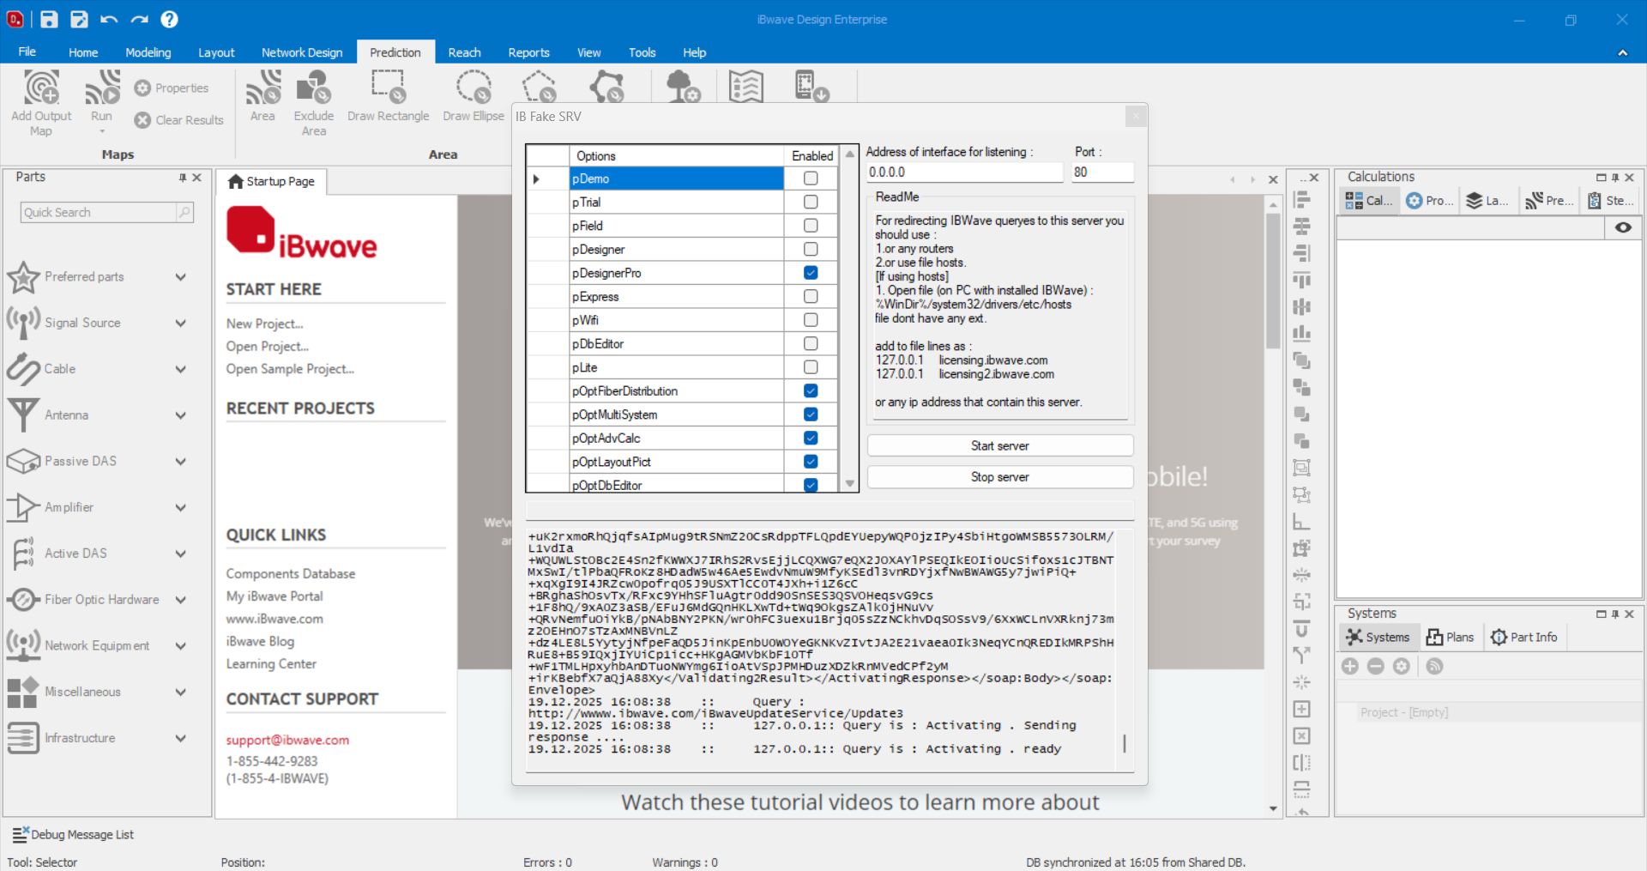Switch to the Reach ribbon tab
The width and height of the screenshot is (1647, 871).
pos(464,52)
